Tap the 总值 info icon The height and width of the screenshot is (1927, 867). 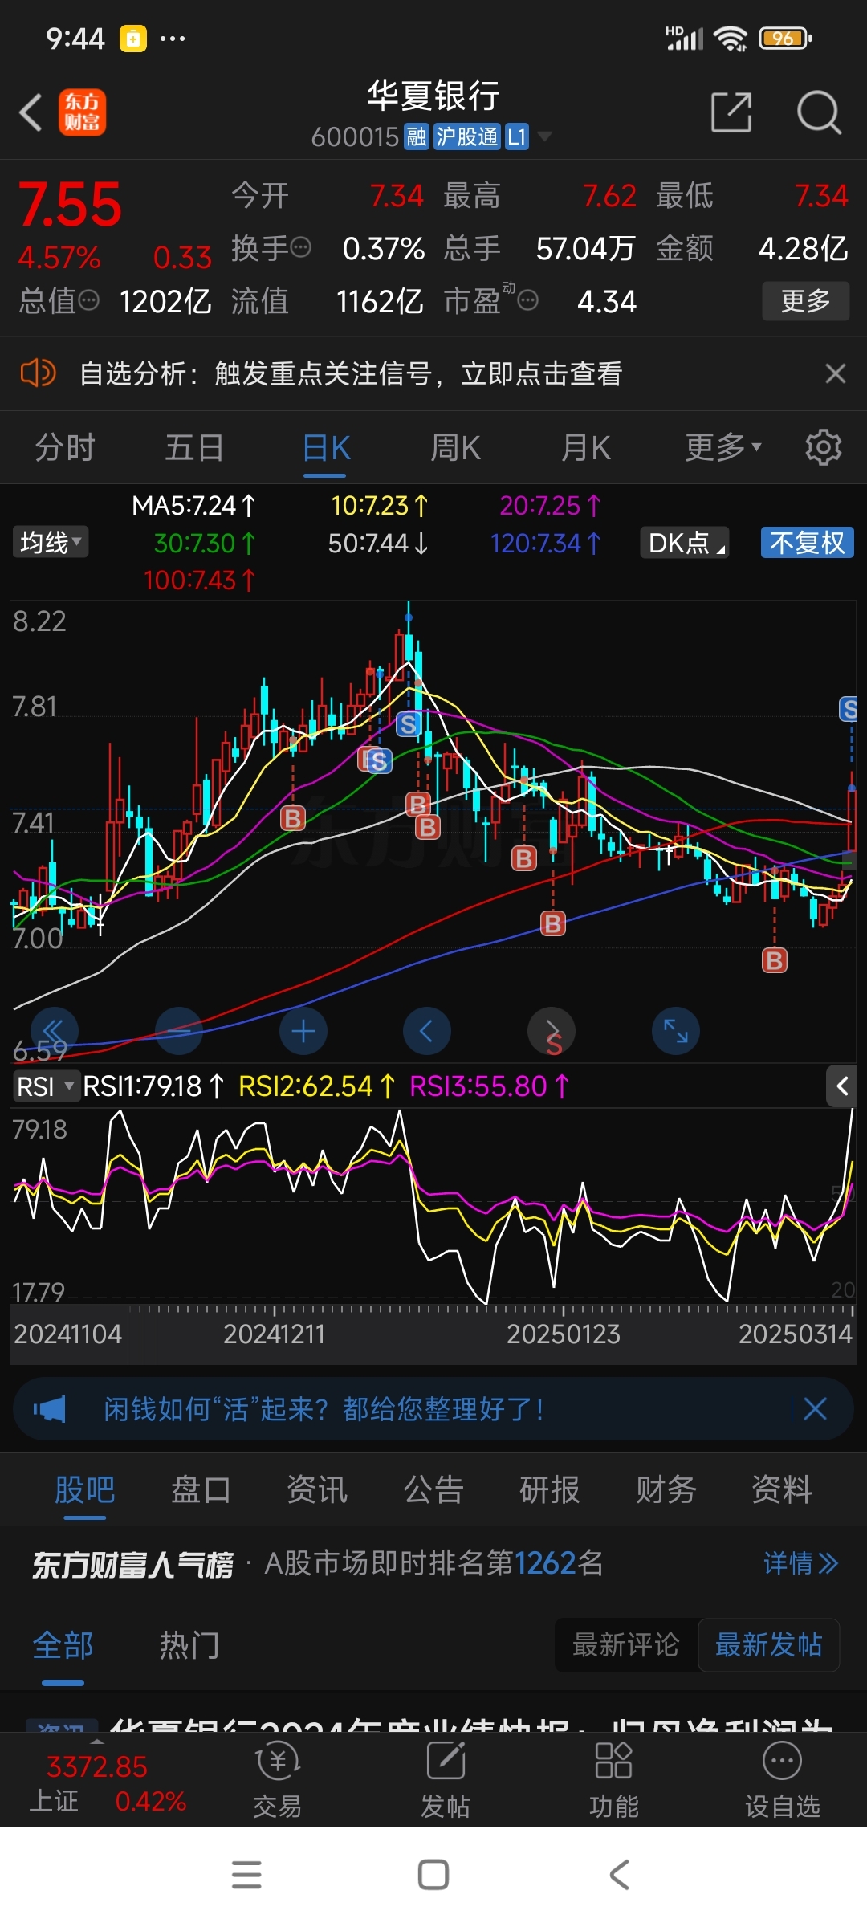coord(89,301)
